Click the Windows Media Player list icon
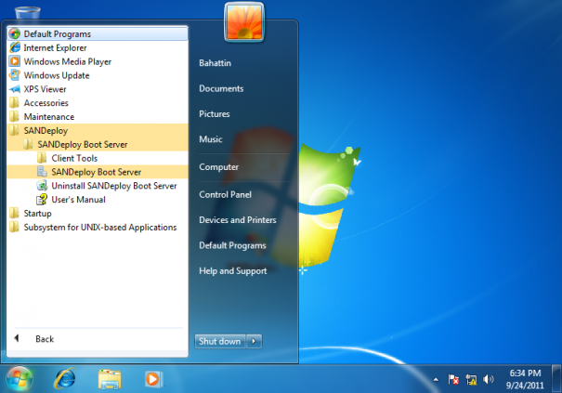Screen dimensions: 562x393 point(15,61)
